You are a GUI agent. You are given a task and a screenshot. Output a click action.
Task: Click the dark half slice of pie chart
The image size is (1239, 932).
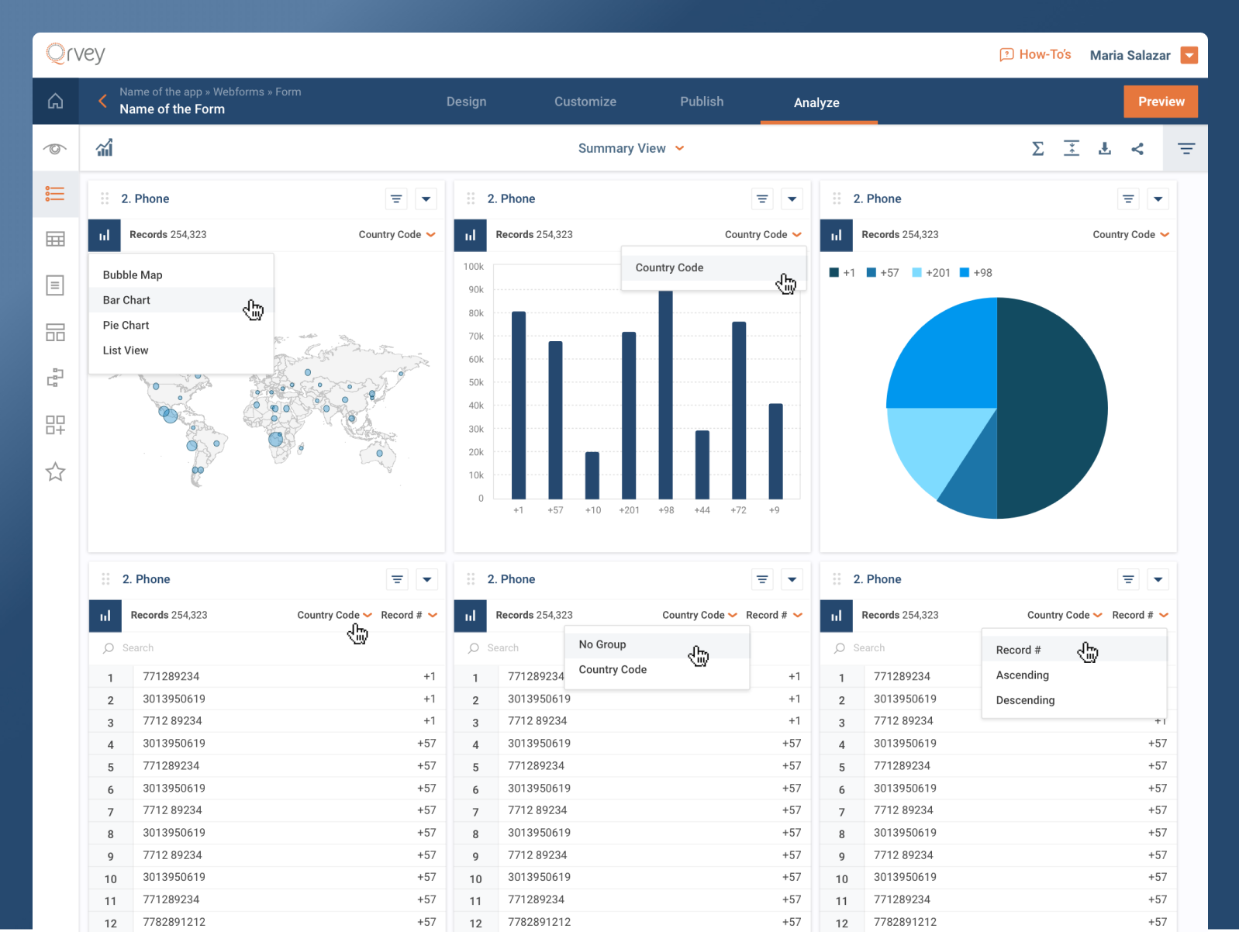1052,408
